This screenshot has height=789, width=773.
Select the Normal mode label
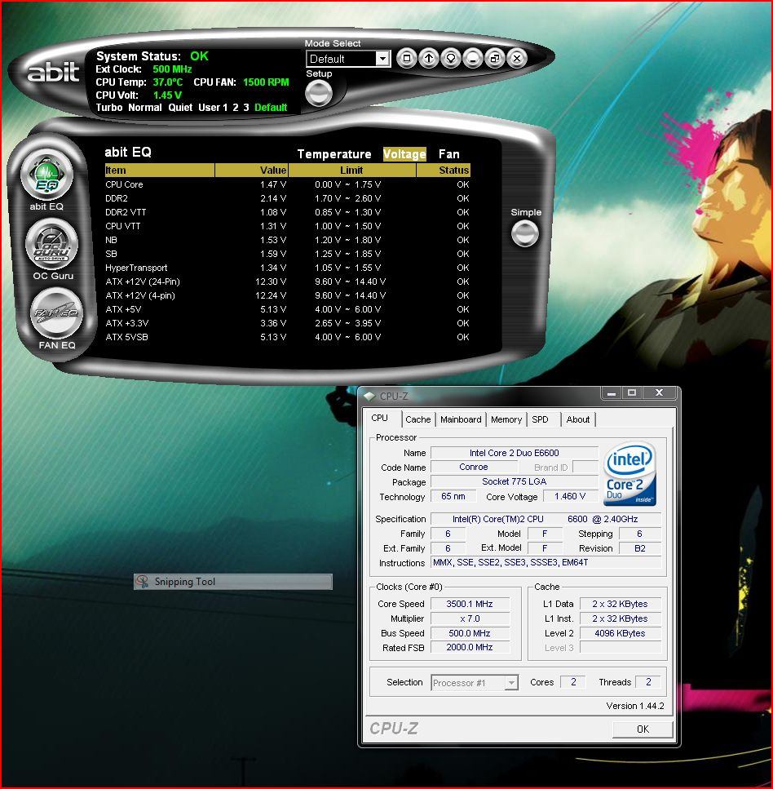tap(145, 107)
